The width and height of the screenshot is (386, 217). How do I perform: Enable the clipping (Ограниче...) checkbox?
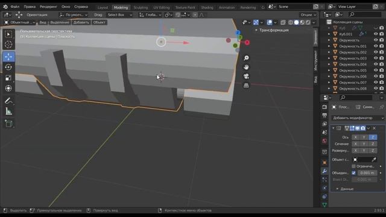353,166
